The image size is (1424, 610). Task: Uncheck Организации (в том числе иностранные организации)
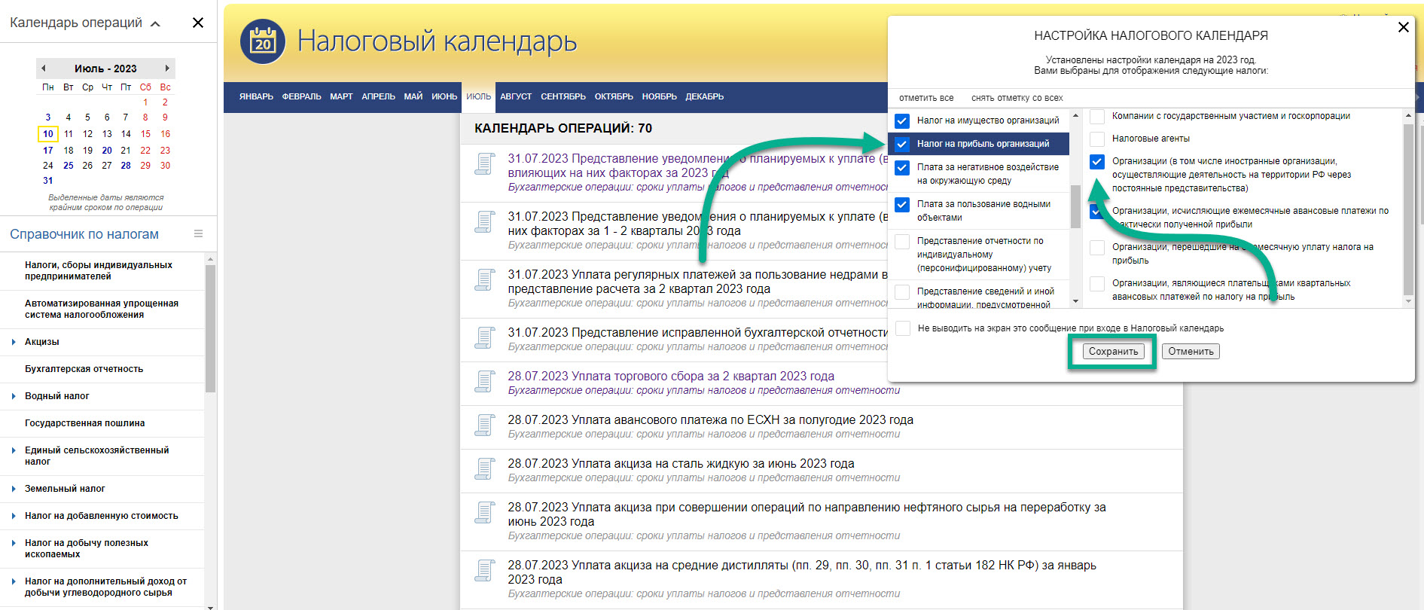tap(1097, 161)
